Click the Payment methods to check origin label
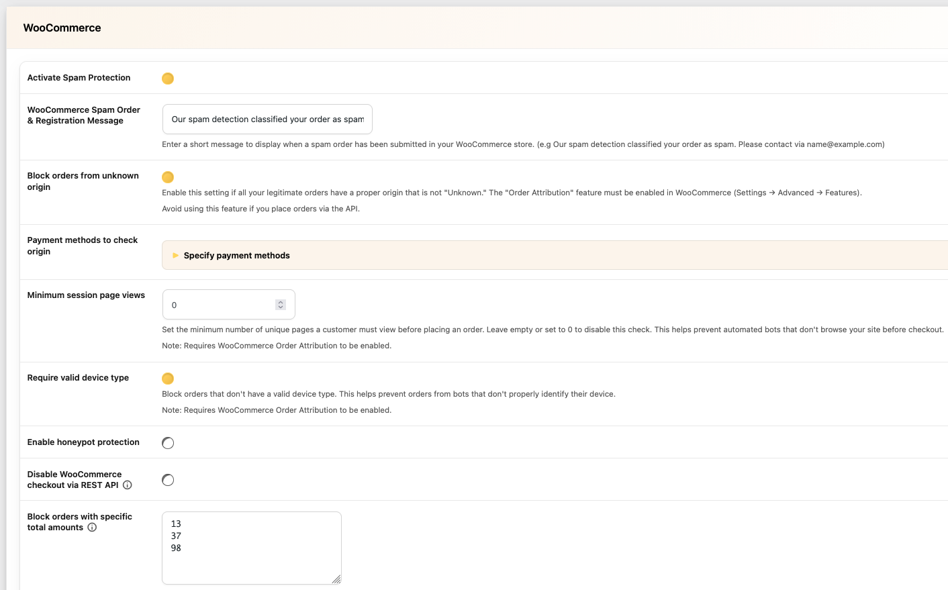This screenshot has width=948, height=590. pyautogui.click(x=83, y=246)
